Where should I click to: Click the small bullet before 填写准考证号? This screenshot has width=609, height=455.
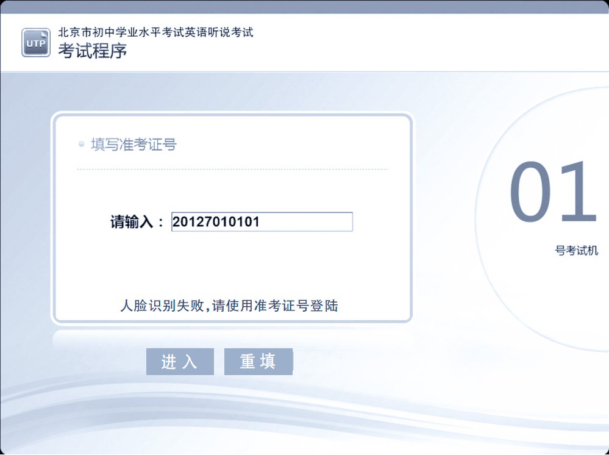click(x=81, y=144)
